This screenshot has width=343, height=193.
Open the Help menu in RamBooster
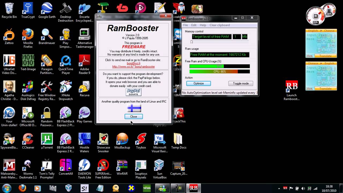203,25
